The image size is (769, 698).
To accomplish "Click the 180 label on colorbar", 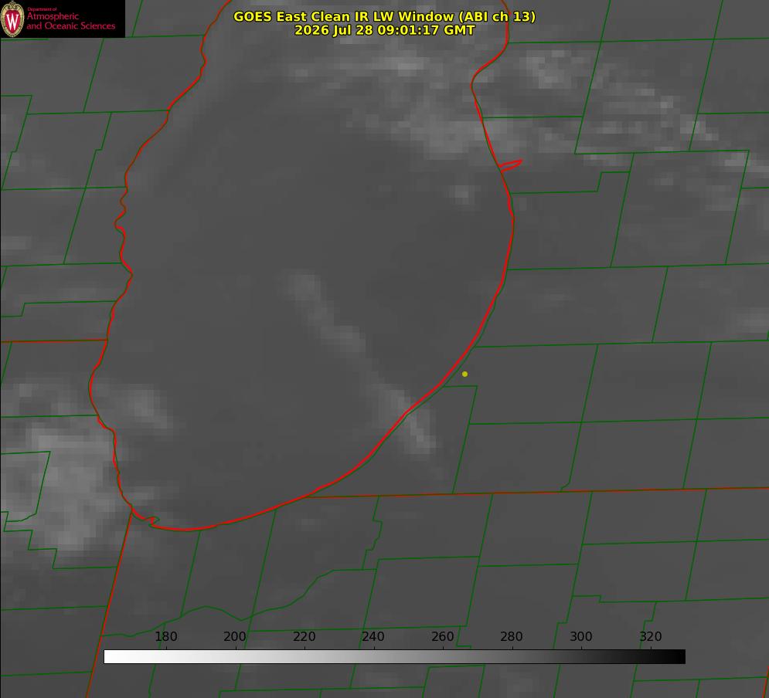I will (165, 636).
